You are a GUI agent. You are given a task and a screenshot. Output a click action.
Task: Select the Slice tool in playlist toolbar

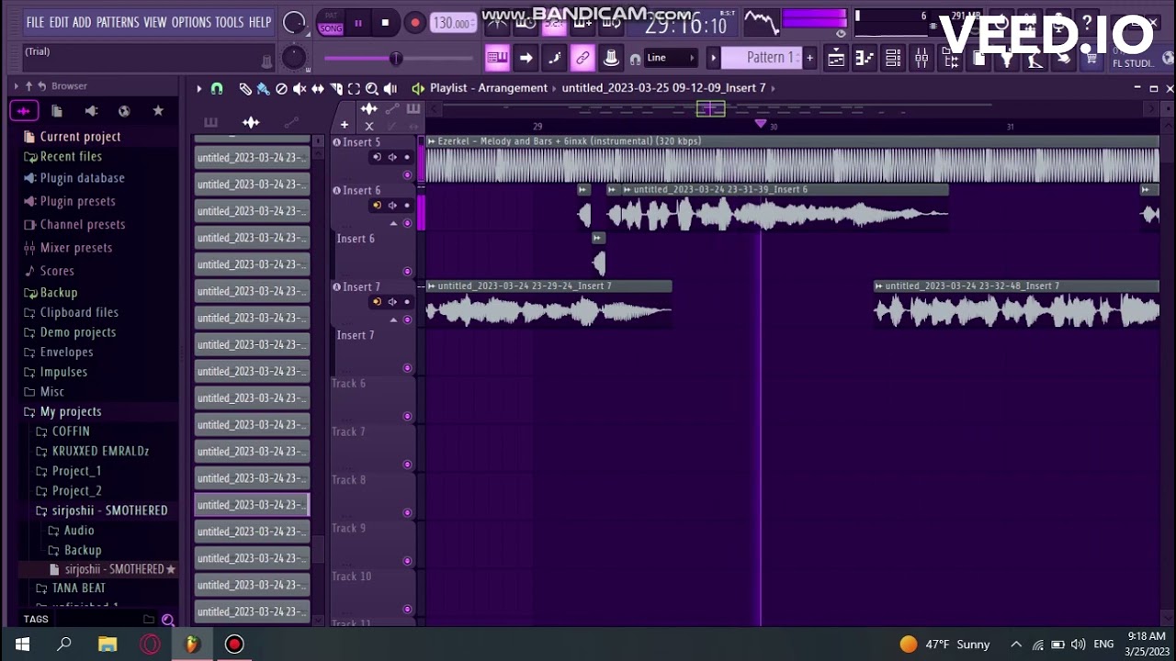tap(336, 89)
